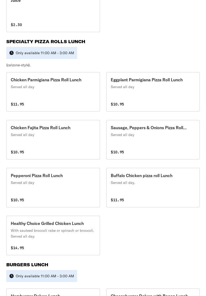Choose Sausage, Peppers & Onions Pizza Roll
The height and width of the screenshot is (296, 206).
(149, 128)
